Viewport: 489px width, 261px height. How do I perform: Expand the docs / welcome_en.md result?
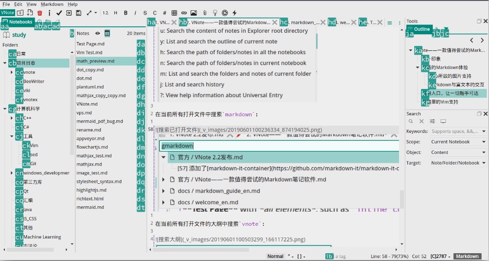point(163,202)
